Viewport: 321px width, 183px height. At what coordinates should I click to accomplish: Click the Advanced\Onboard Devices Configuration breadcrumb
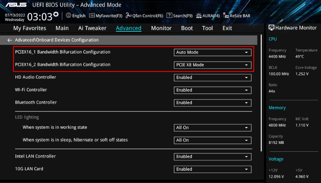pyautogui.click(x=57, y=40)
